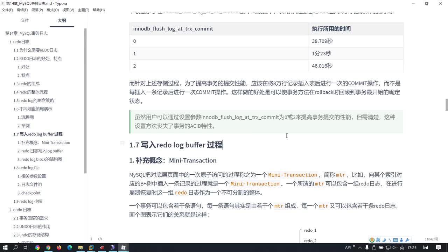The height and width of the screenshot is (252, 448).
Task: Go to 3. checkpoint outline item
Action: click(29, 193)
